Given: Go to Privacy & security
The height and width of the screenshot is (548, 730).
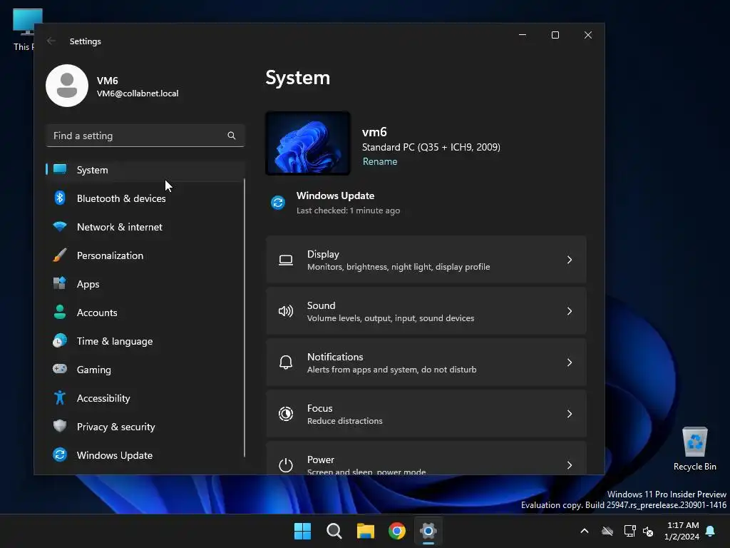Looking at the screenshot, I should (x=145, y=427).
